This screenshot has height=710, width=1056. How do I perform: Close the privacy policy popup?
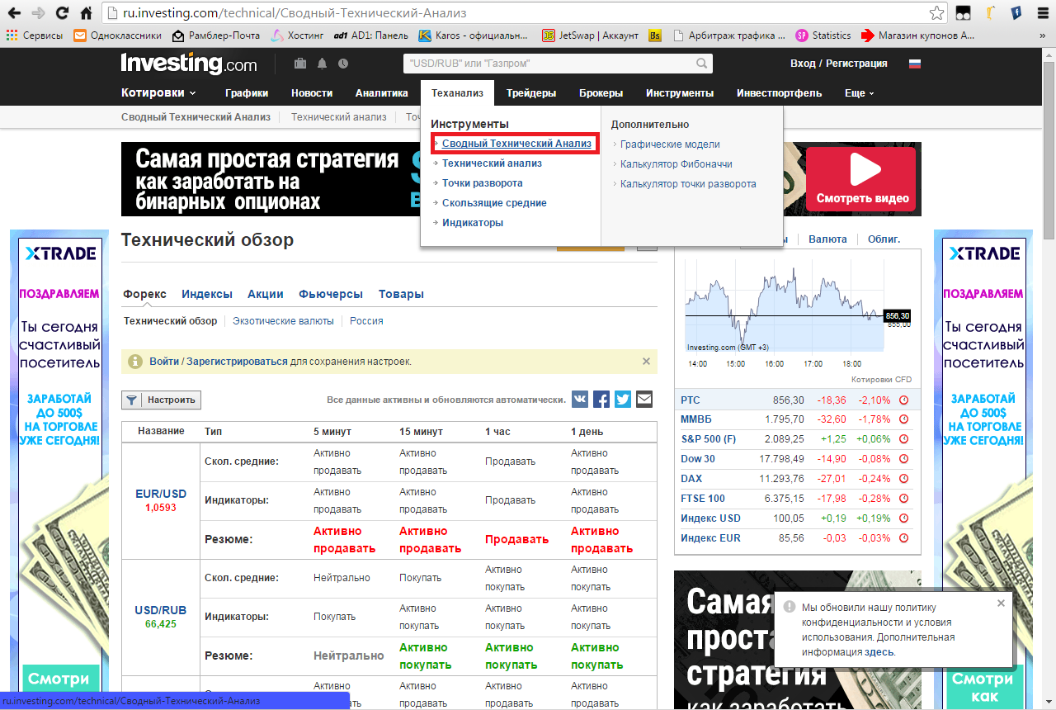point(1001,603)
